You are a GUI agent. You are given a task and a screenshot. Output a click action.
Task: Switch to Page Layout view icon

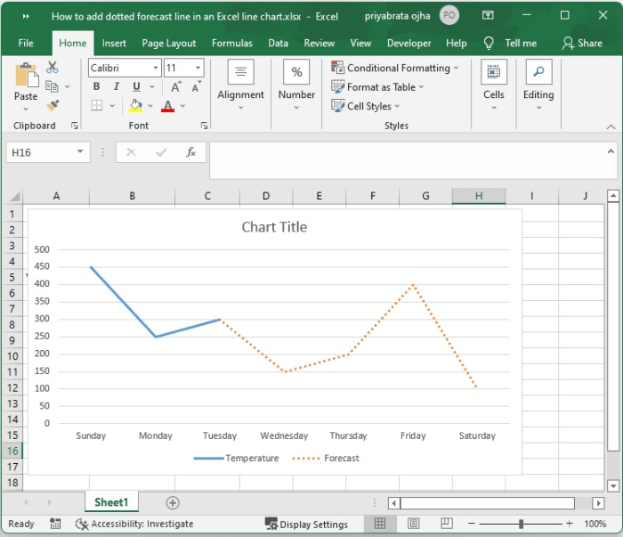pos(413,524)
